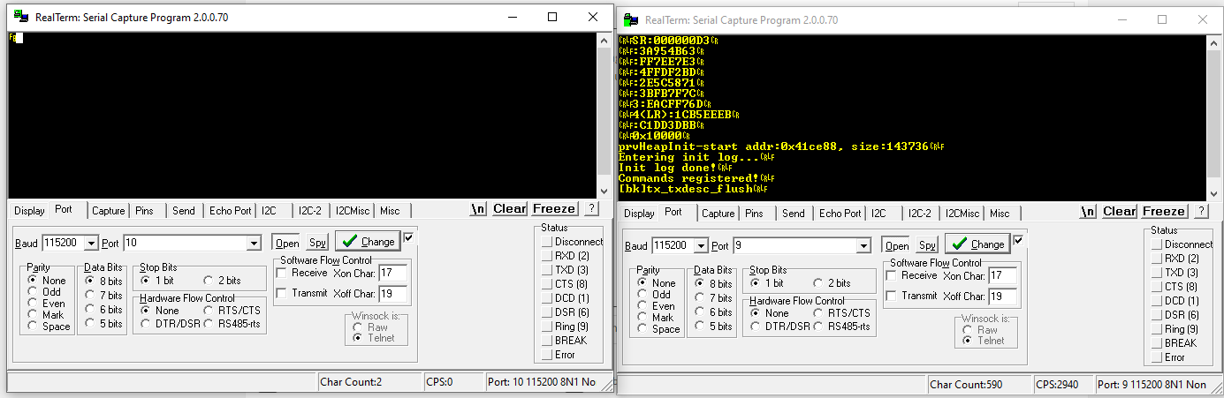Click terminal scrollbar in right window

(1214, 117)
